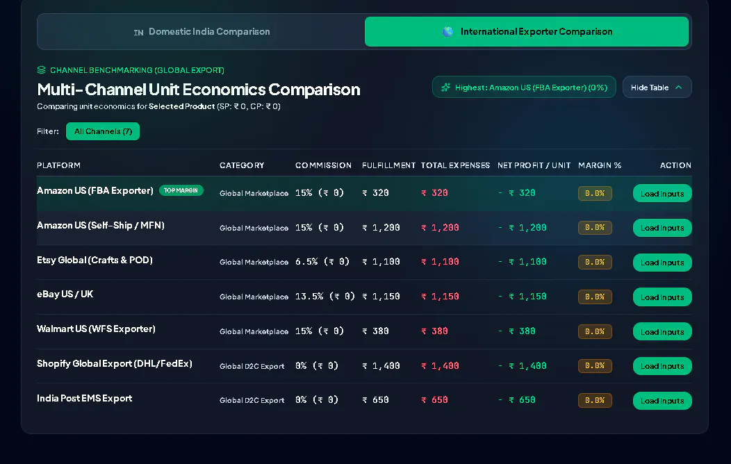Select the Amazon US (Self-Ship / MFN) platform name

click(x=101, y=226)
